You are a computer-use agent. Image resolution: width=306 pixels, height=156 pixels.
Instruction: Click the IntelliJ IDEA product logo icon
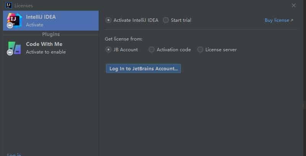coord(15,19)
